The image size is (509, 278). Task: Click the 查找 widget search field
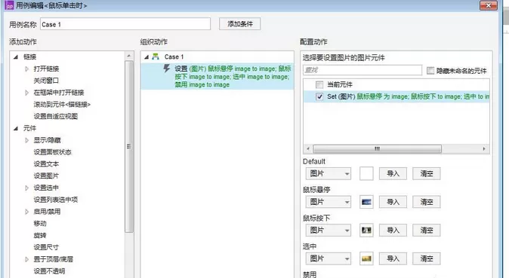[x=362, y=70]
